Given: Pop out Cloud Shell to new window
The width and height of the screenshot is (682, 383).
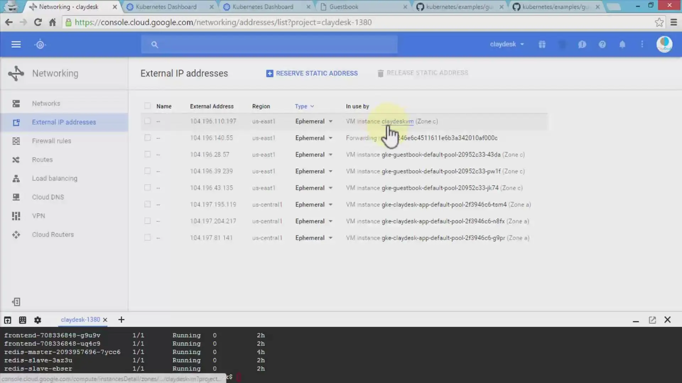Looking at the screenshot, I should pyautogui.click(x=652, y=320).
